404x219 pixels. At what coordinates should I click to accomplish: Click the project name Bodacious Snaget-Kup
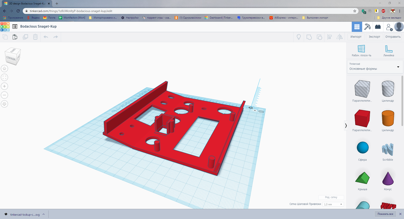coord(39,27)
